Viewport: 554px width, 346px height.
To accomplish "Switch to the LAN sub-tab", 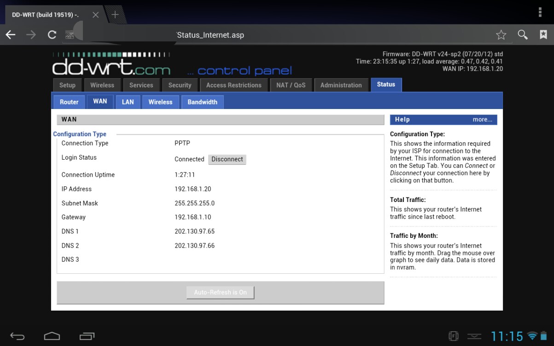I will [x=128, y=102].
